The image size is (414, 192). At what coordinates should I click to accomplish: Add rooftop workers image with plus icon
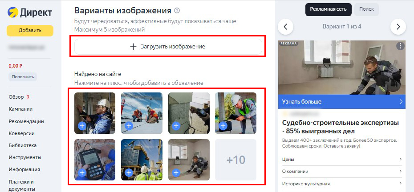129,126
